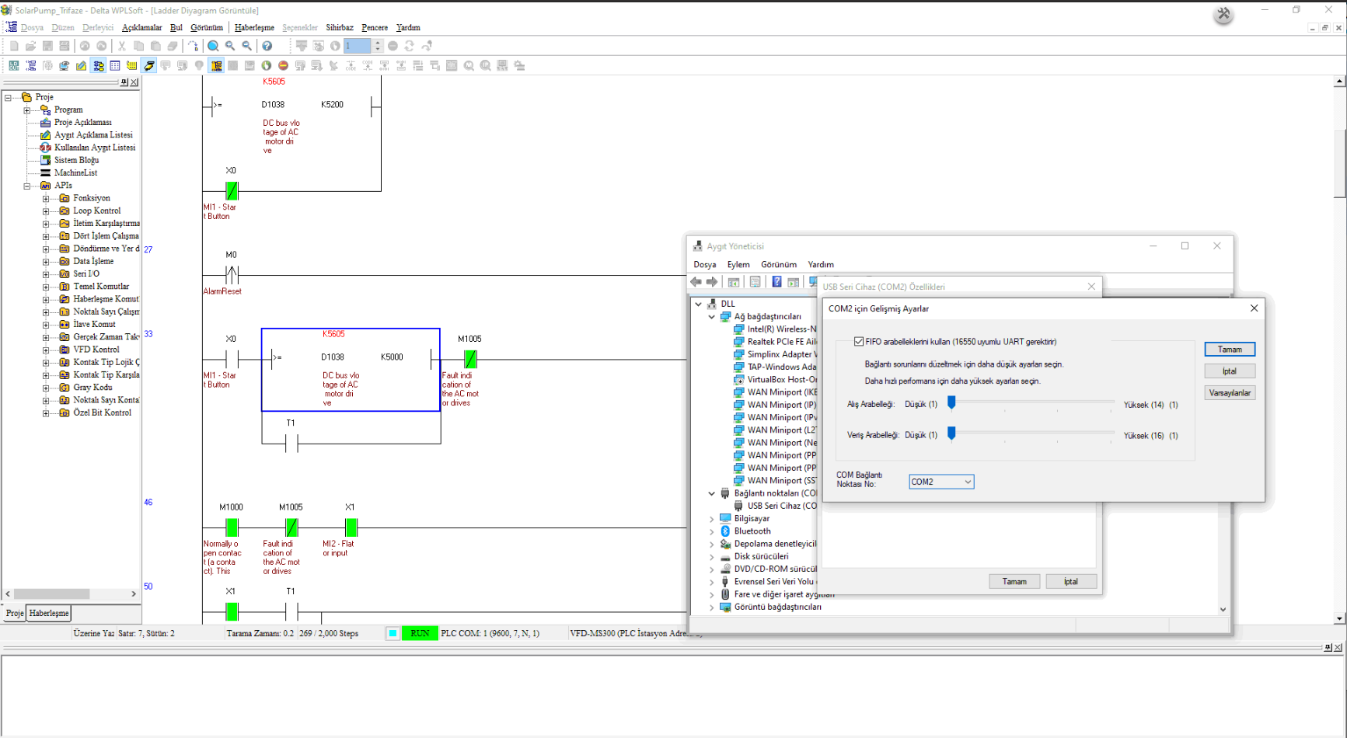Uncheck the FIFO arabelleklerini kullan checkbox
Image resolution: width=1347 pixels, height=738 pixels.
point(859,342)
